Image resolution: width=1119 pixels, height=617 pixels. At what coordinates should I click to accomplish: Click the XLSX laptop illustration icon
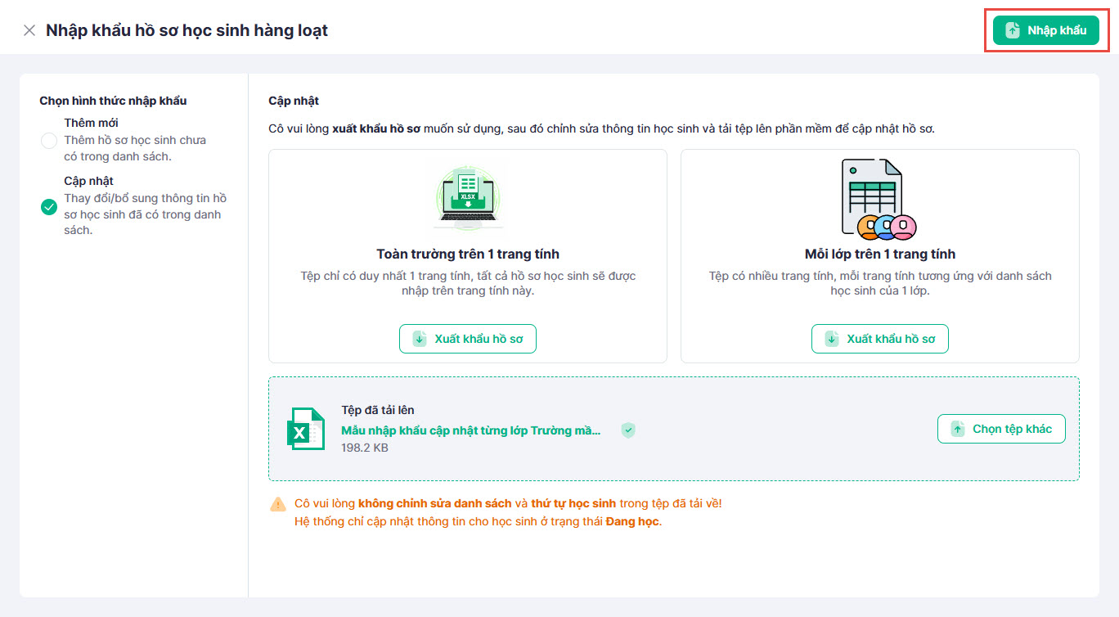468,196
